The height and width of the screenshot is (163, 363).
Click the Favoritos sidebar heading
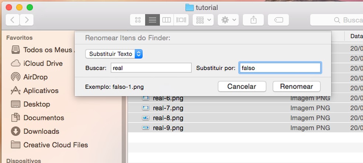(20, 38)
